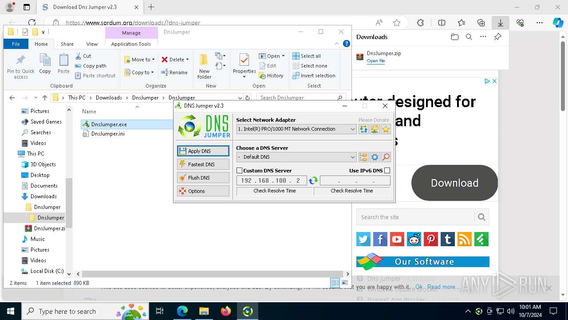Enable Custom DNS Server checkbox
Viewport: 568px width, 320px height.
click(x=240, y=171)
